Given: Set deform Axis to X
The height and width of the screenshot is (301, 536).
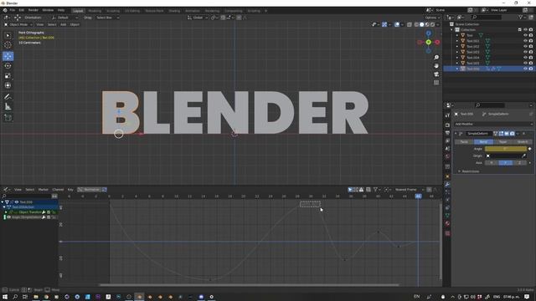Looking at the screenshot, I should point(492,163).
